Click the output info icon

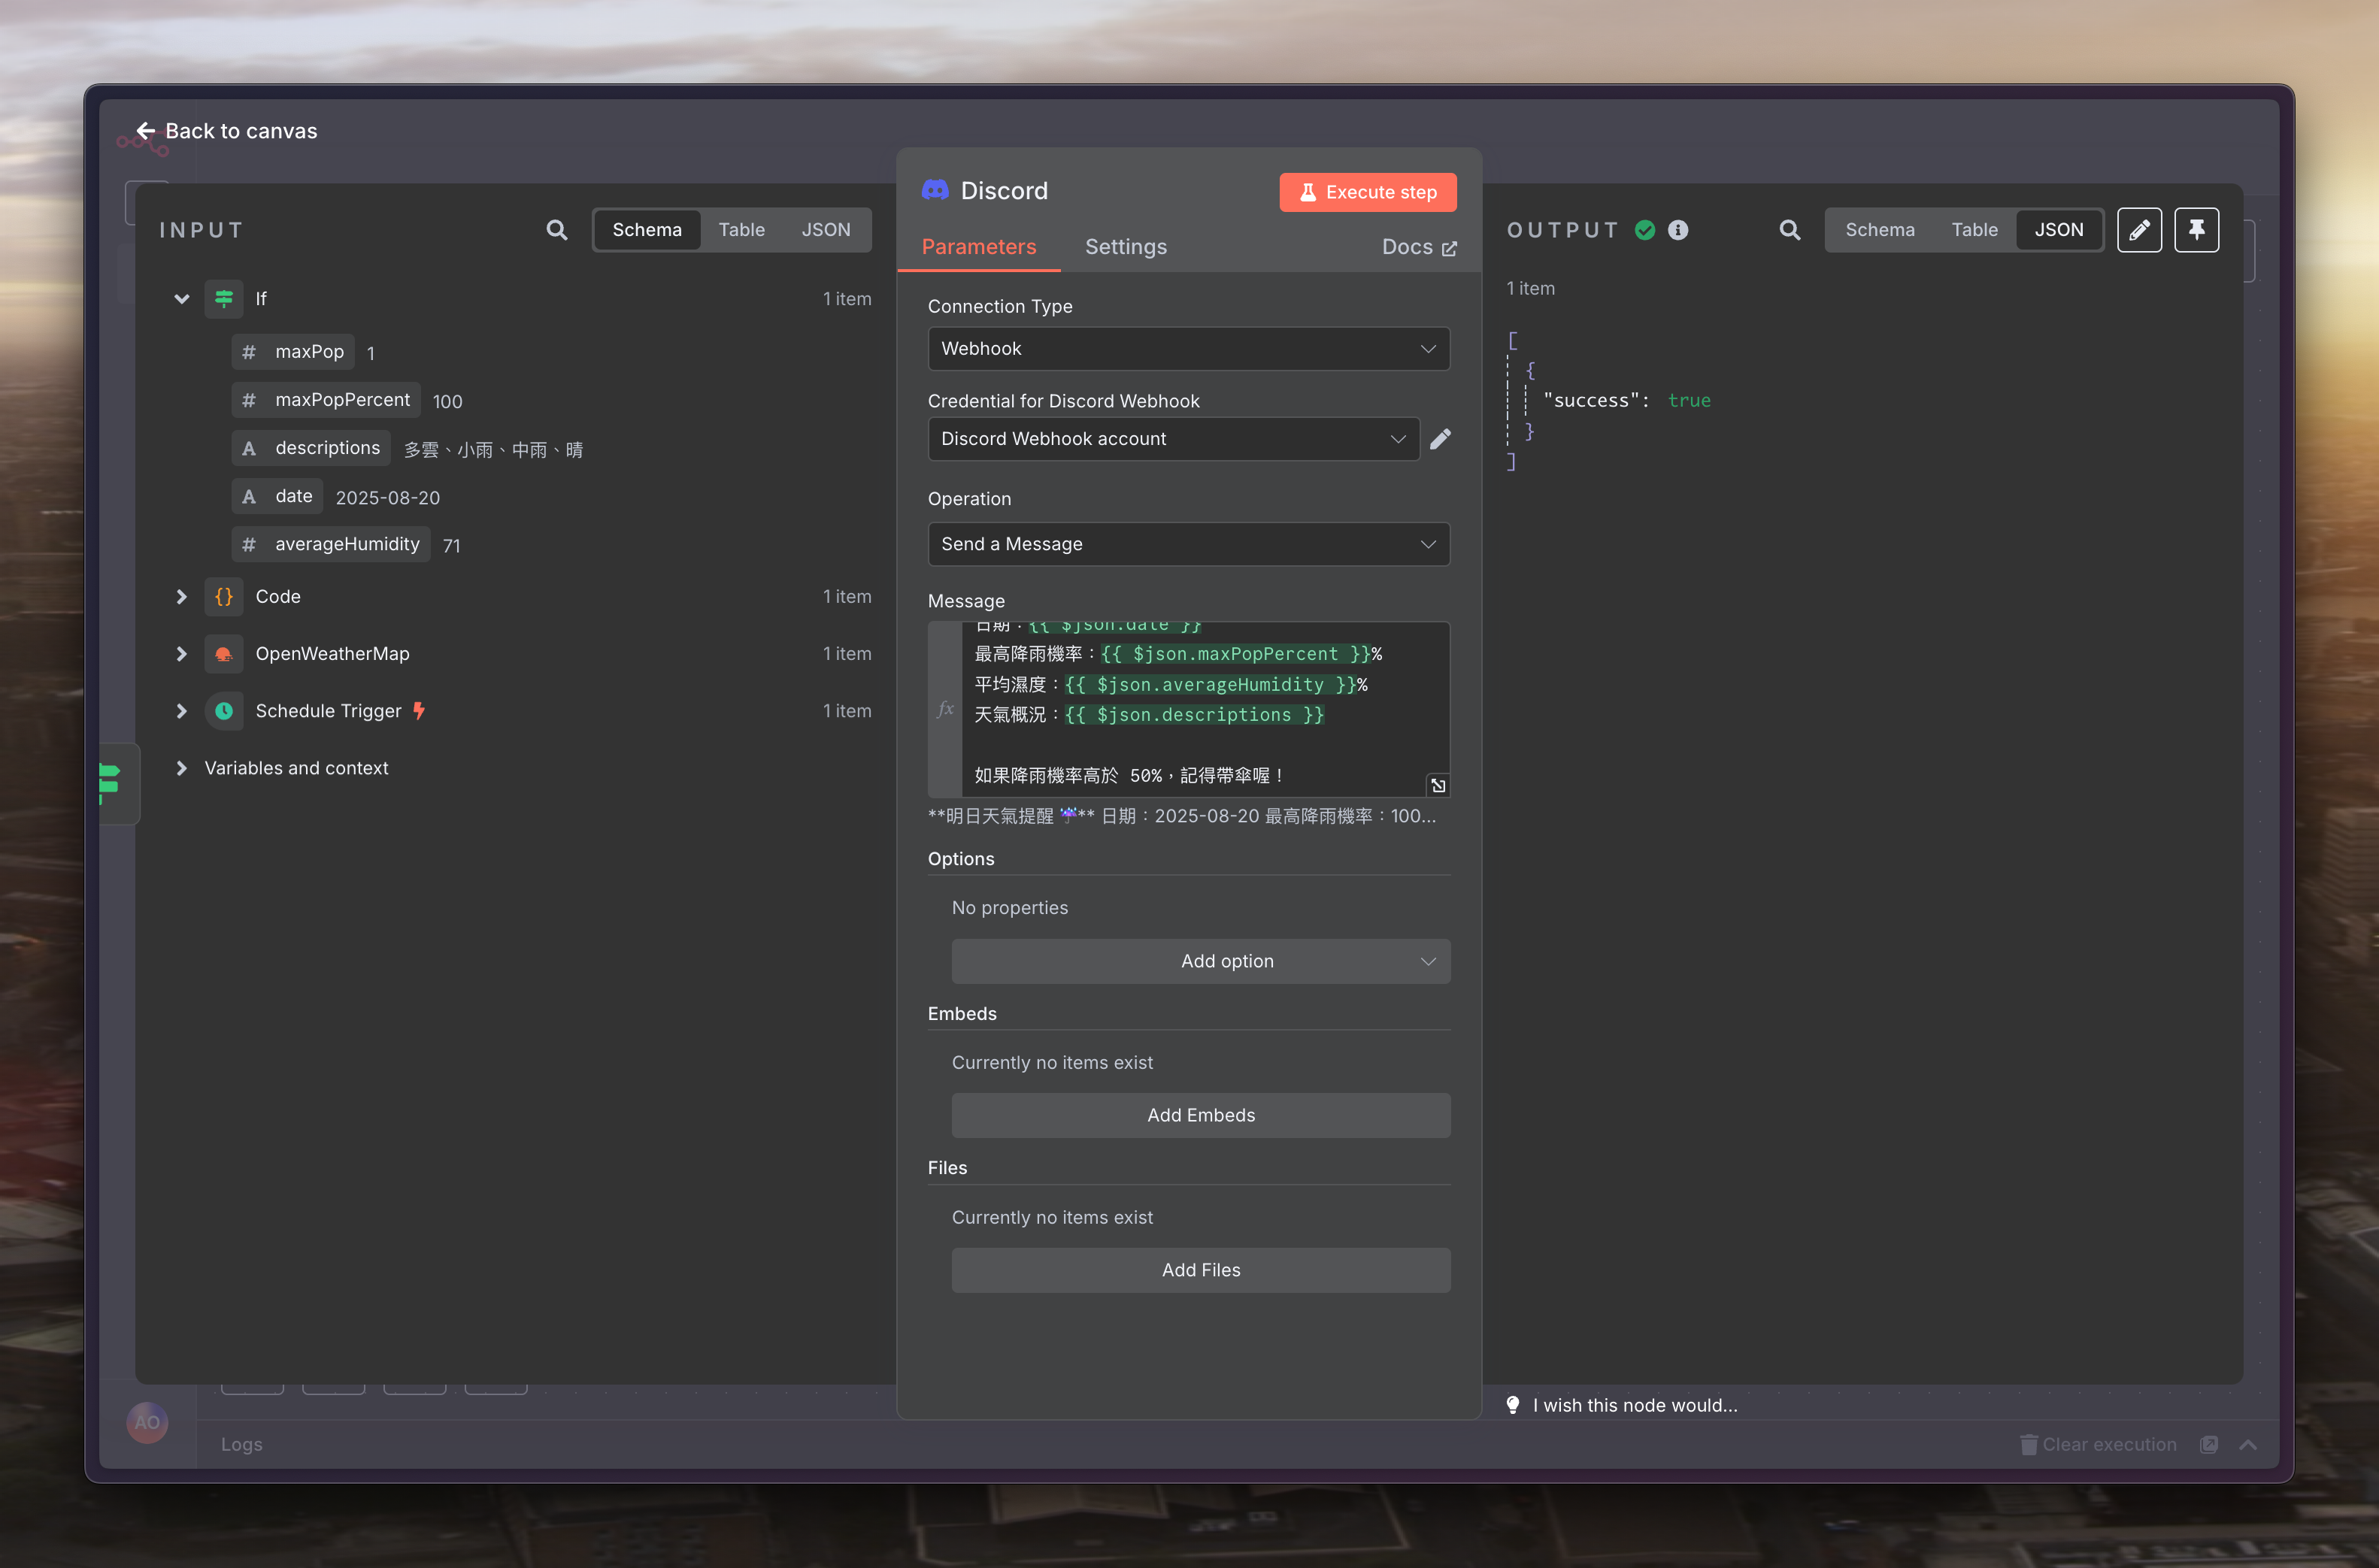pos(1678,230)
